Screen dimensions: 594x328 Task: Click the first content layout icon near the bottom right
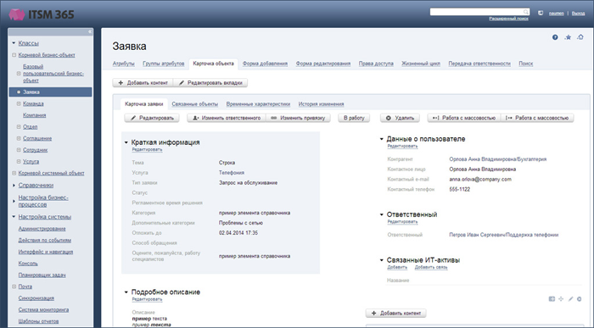click(x=552, y=299)
